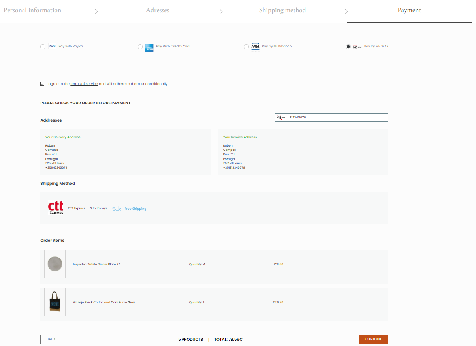
Task: Click the chevron after Personal information step
Action: click(x=96, y=11)
